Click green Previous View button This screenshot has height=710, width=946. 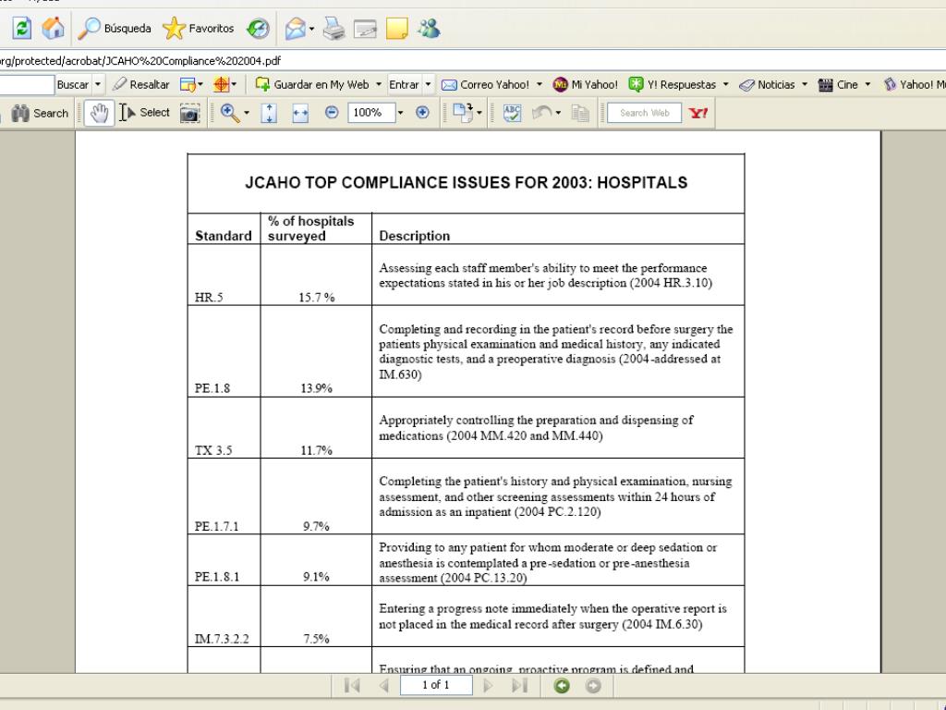point(562,685)
